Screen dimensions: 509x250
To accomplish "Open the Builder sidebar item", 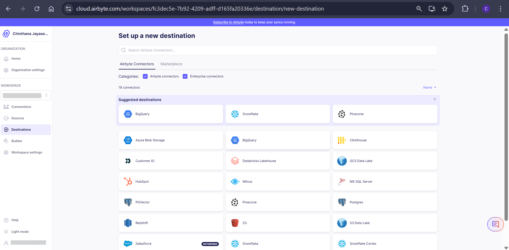I will pos(26,141).
